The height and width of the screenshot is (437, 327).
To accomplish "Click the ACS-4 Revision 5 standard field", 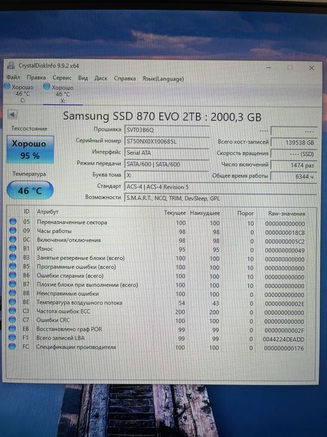I will pos(220,187).
